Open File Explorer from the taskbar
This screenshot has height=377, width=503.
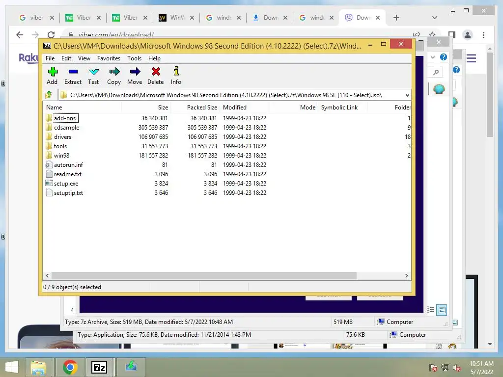38,367
